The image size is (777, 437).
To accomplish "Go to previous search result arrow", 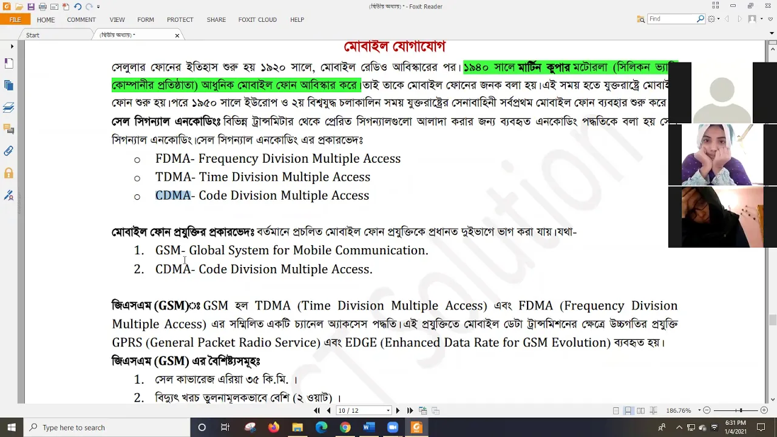I will point(727,19).
